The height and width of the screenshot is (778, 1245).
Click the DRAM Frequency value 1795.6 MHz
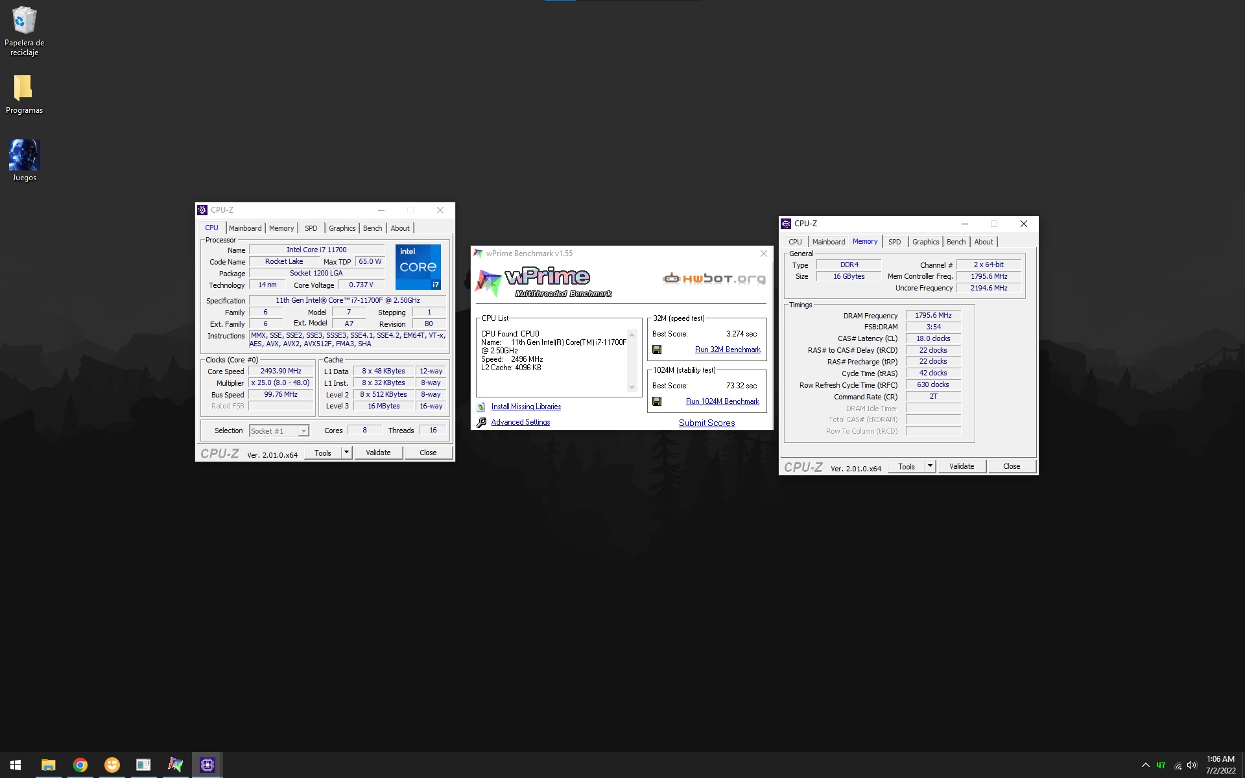click(x=933, y=315)
